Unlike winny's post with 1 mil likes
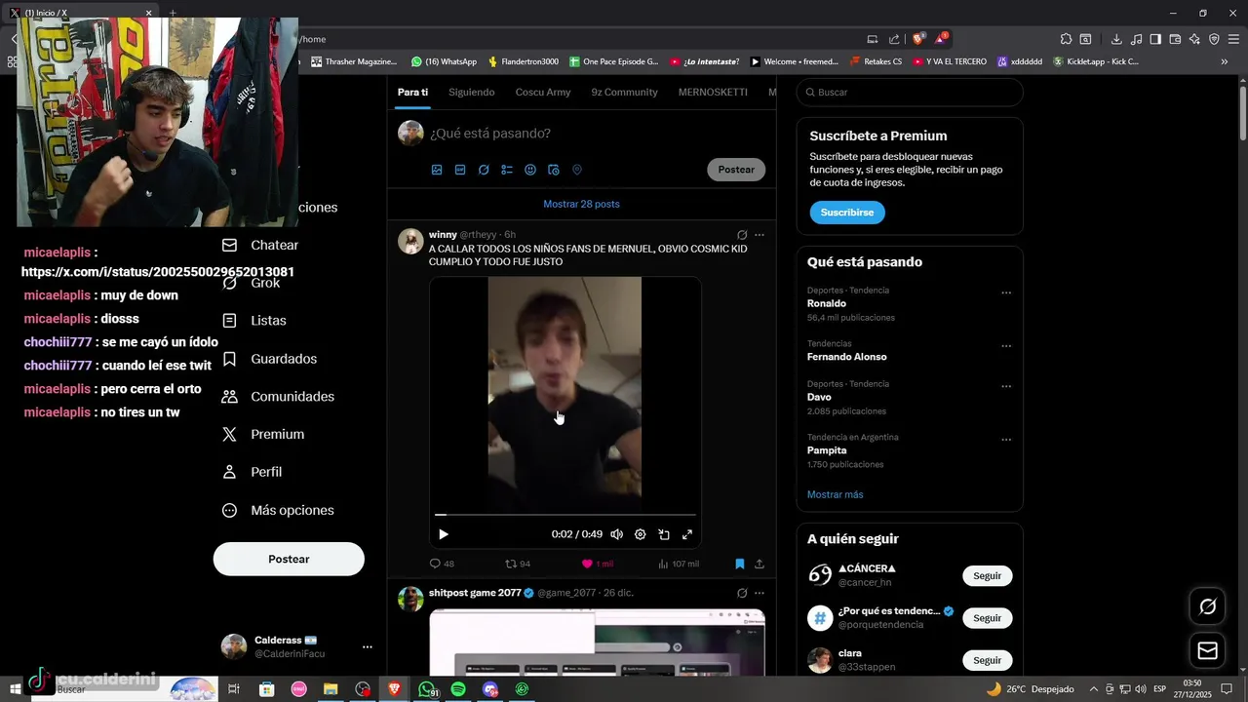Viewport: 1248px width, 702px height. (x=597, y=564)
